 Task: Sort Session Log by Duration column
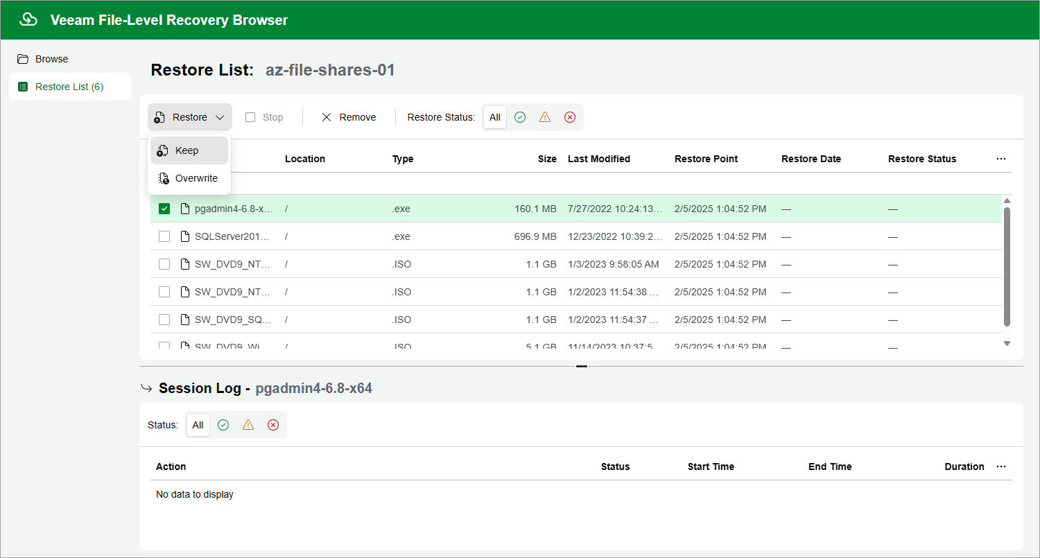point(964,467)
